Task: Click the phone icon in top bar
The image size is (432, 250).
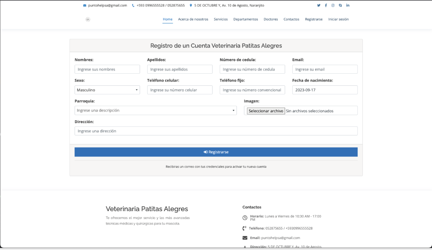Action: click(x=133, y=5)
